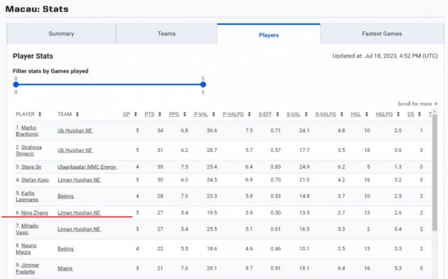Click the P-VALPG column sort arrows
The height and width of the screenshot is (279, 448).
coord(249,114)
